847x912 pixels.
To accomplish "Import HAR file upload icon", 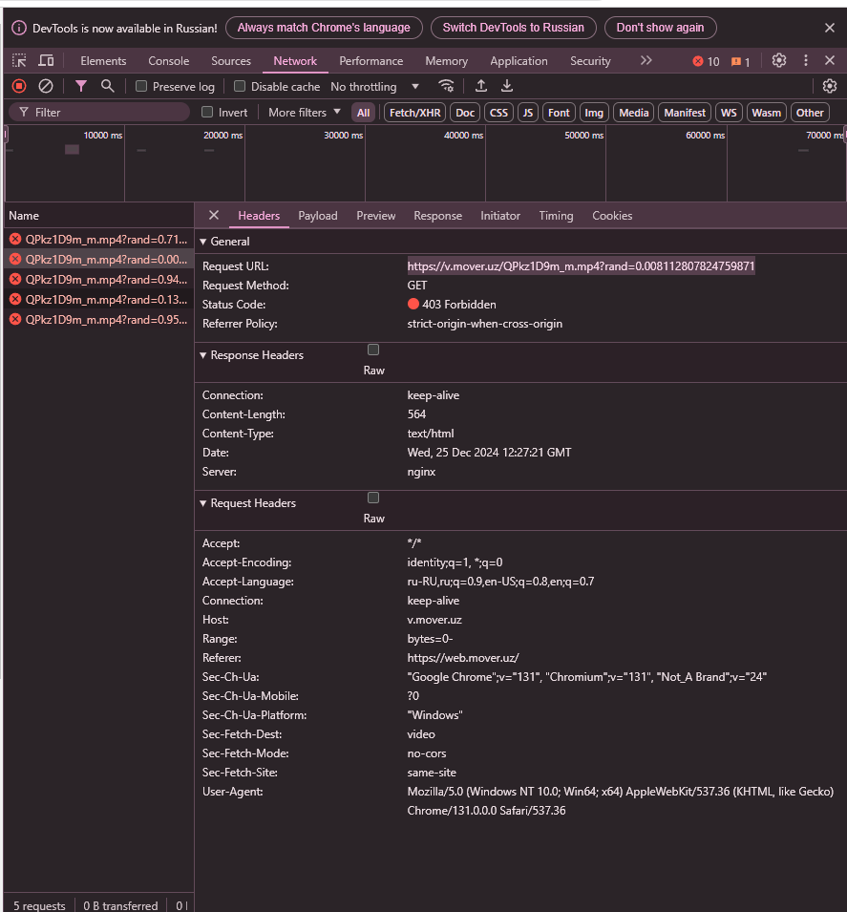I will [x=481, y=86].
